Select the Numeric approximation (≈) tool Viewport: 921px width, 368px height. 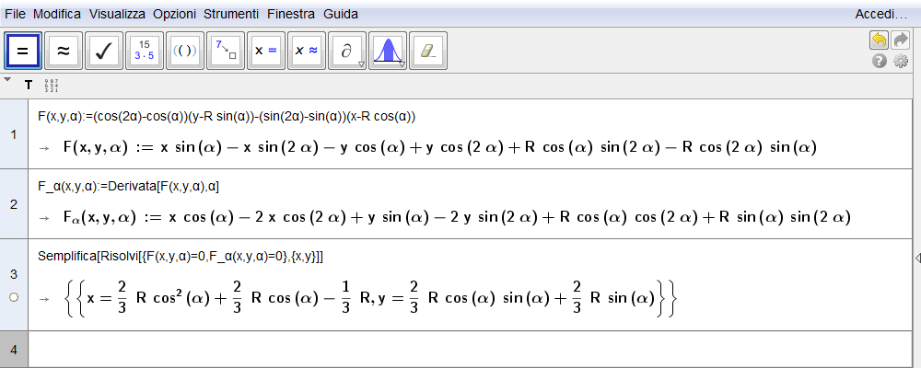pyautogui.click(x=64, y=52)
